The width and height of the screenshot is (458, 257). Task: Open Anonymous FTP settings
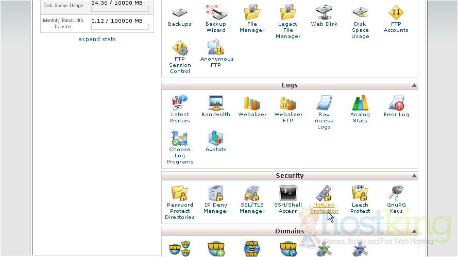216,48
